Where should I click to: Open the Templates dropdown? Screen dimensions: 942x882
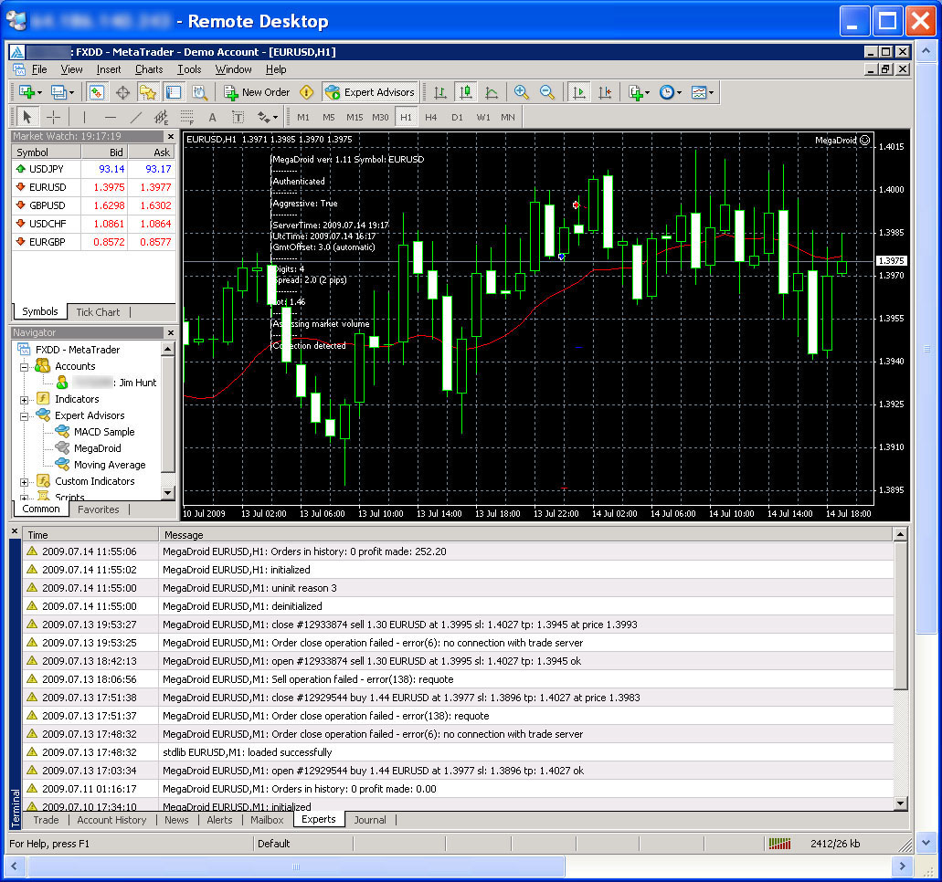click(x=703, y=92)
